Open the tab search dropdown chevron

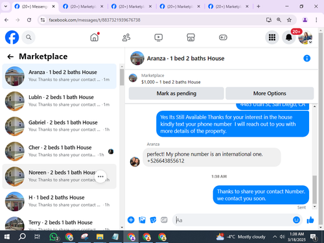tap(6, 6)
